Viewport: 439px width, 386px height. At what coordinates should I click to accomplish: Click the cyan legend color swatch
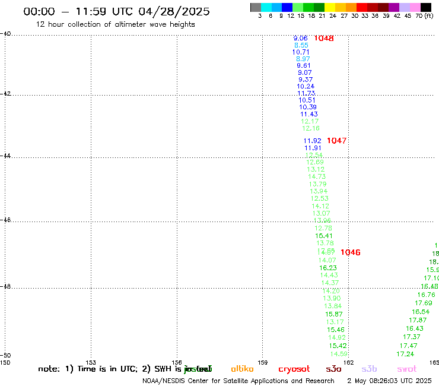tap(266, 7)
